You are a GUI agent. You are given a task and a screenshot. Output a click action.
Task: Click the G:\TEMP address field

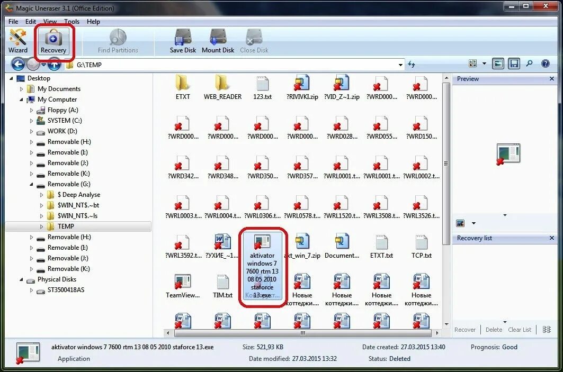235,65
